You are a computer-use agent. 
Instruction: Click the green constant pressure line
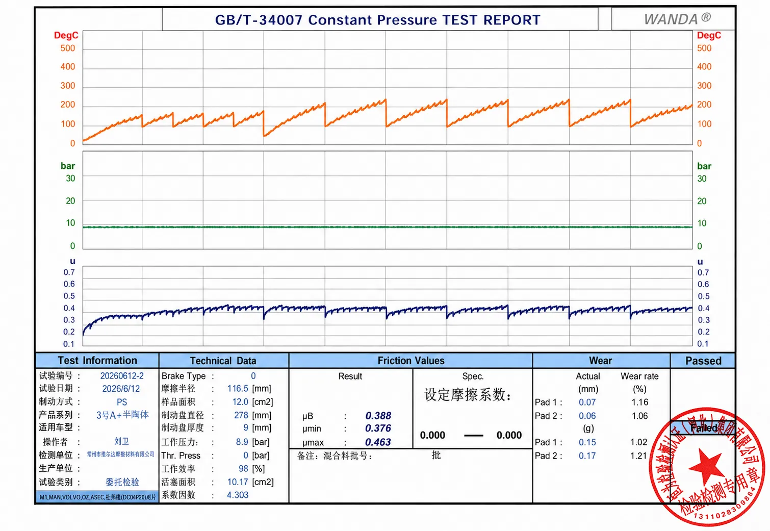388,227
